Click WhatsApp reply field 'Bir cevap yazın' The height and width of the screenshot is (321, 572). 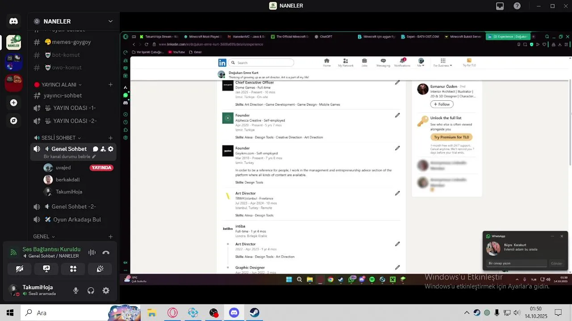coord(516,263)
